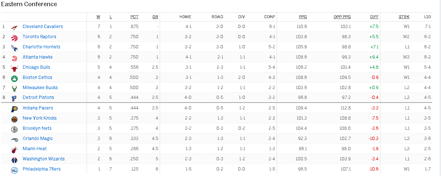The width and height of the screenshot is (441, 176).
Task: Open the Washington Wizards team link
Action: [x=43, y=159]
